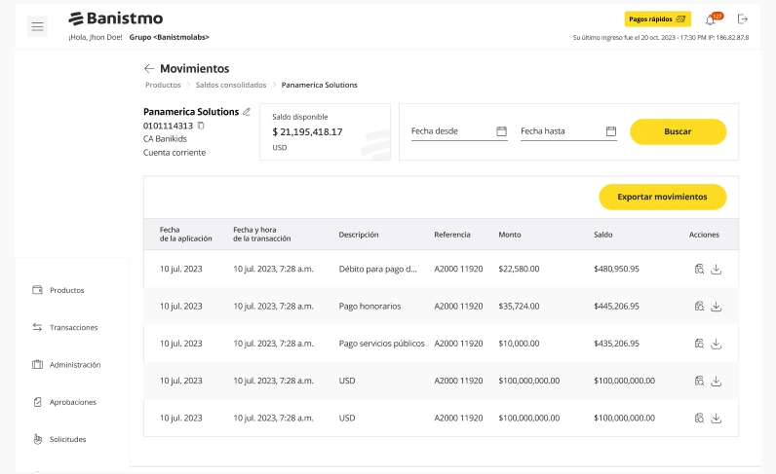Image resolution: width=776 pixels, height=474 pixels.
Task: View detail of Pago servicios públicos row
Action: click(699, 344)
